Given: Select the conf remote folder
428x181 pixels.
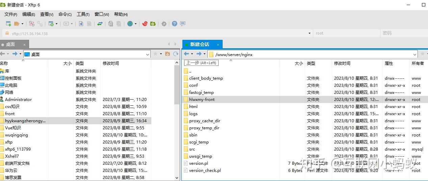Looking at the screenshot, I should click(193, 85).
